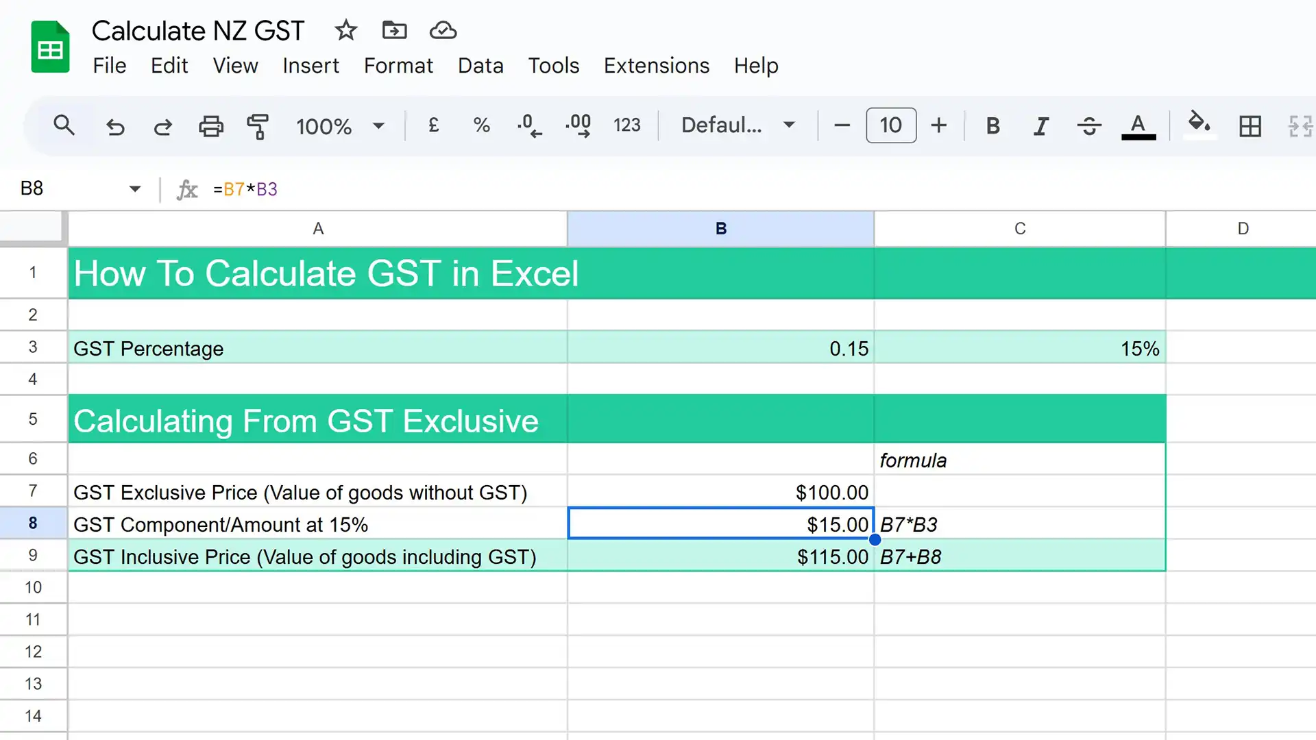Open the Google Sheets home icon
Screen dimensions: 1316x740
coord(50,47)
